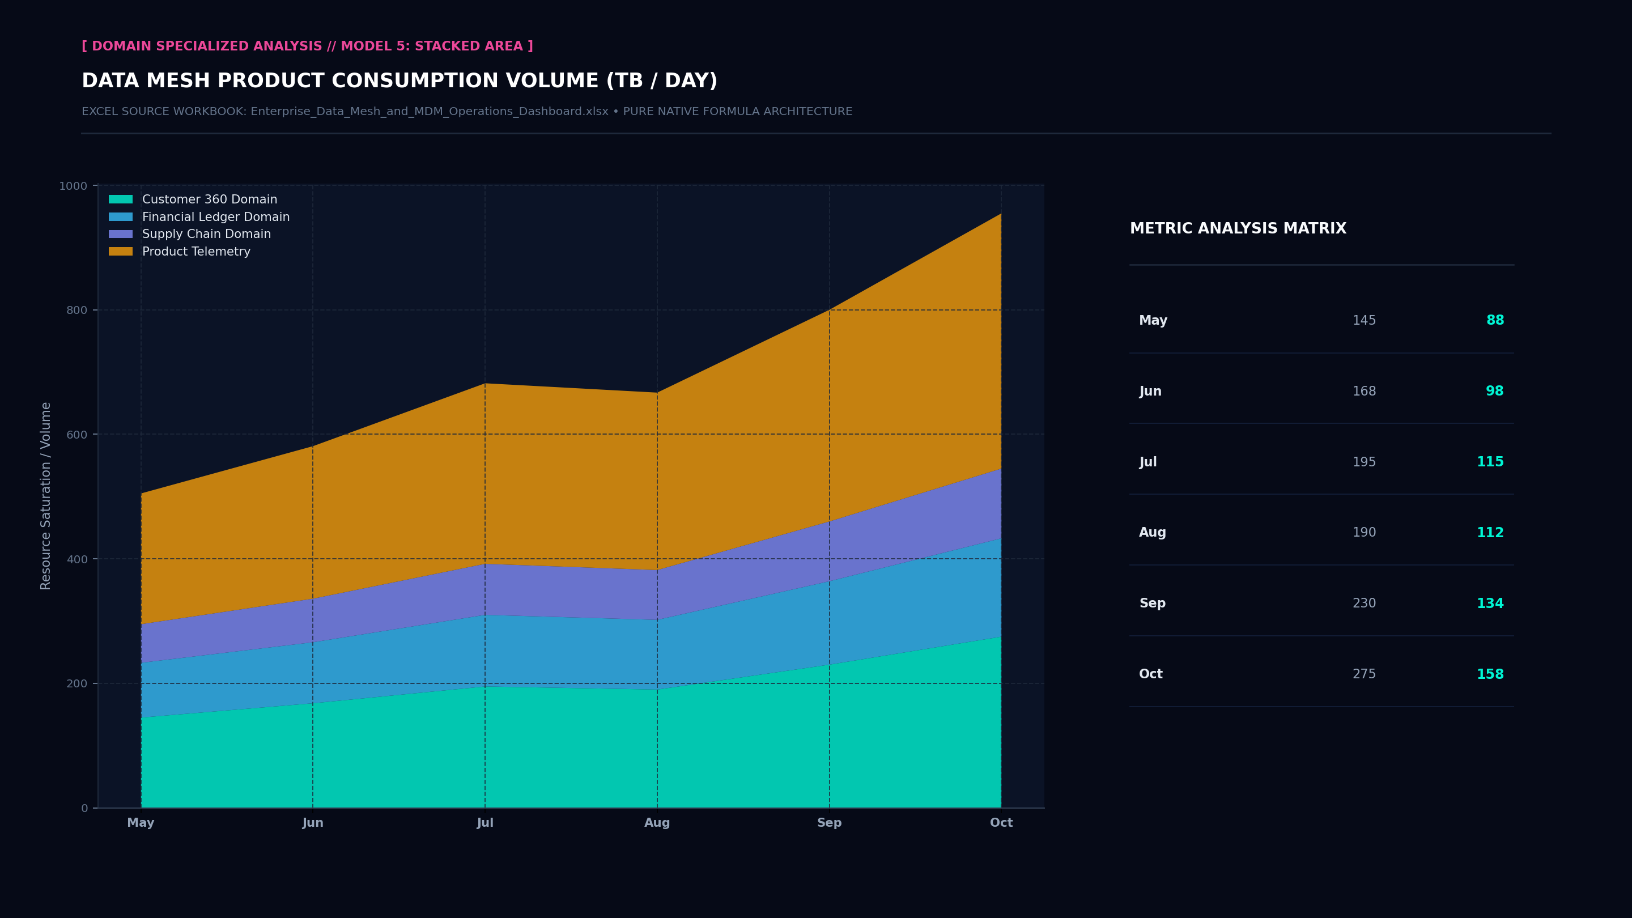Click the Aug label on the x-axis
Screen dimensions: 1632x918
(x=657, y=823)
